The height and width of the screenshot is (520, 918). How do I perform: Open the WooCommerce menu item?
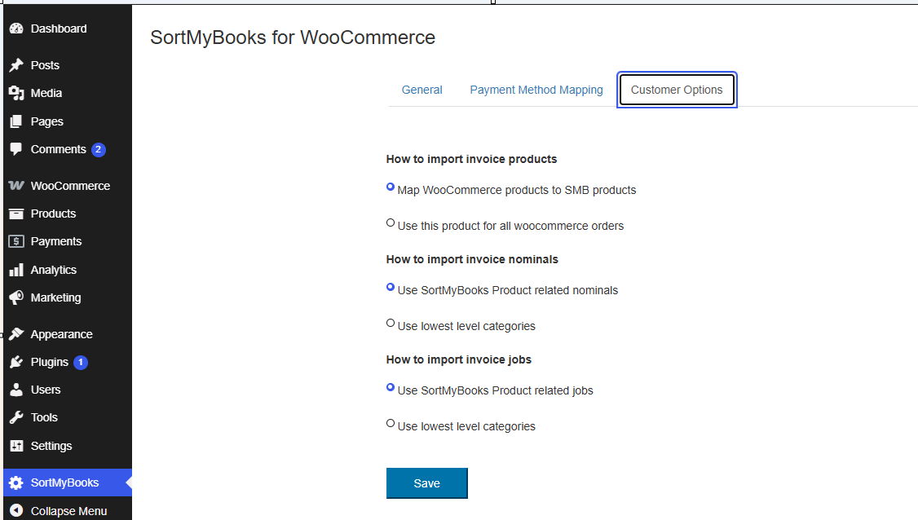click(x=70, y=186)
